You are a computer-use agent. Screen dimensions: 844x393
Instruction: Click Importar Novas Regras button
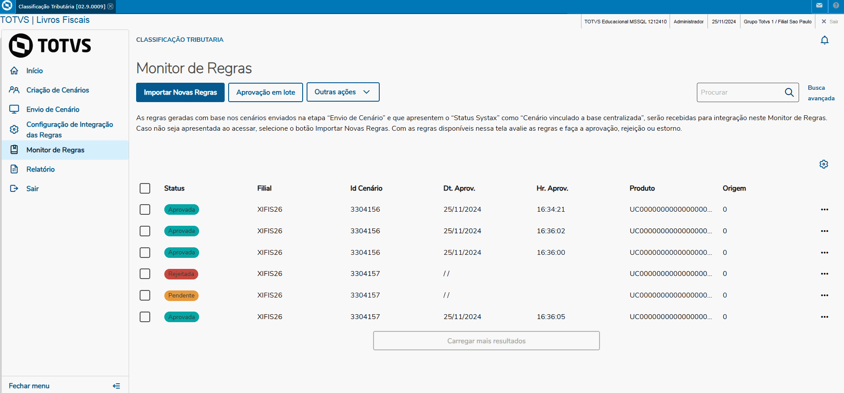click(180, 92)
